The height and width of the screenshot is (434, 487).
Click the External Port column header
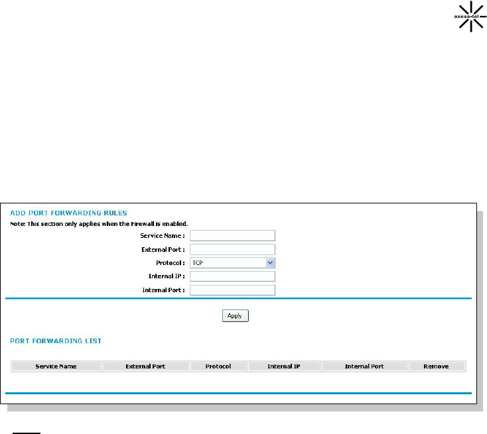click(x=145, y=366)
